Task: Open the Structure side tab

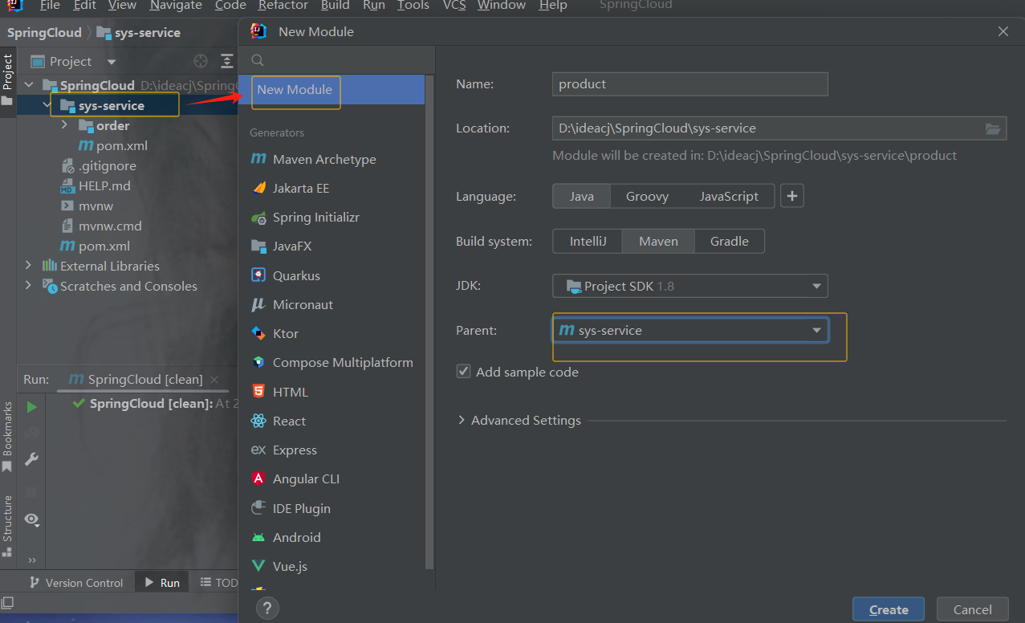Action: pyautogui.click(x=8, y=526)
